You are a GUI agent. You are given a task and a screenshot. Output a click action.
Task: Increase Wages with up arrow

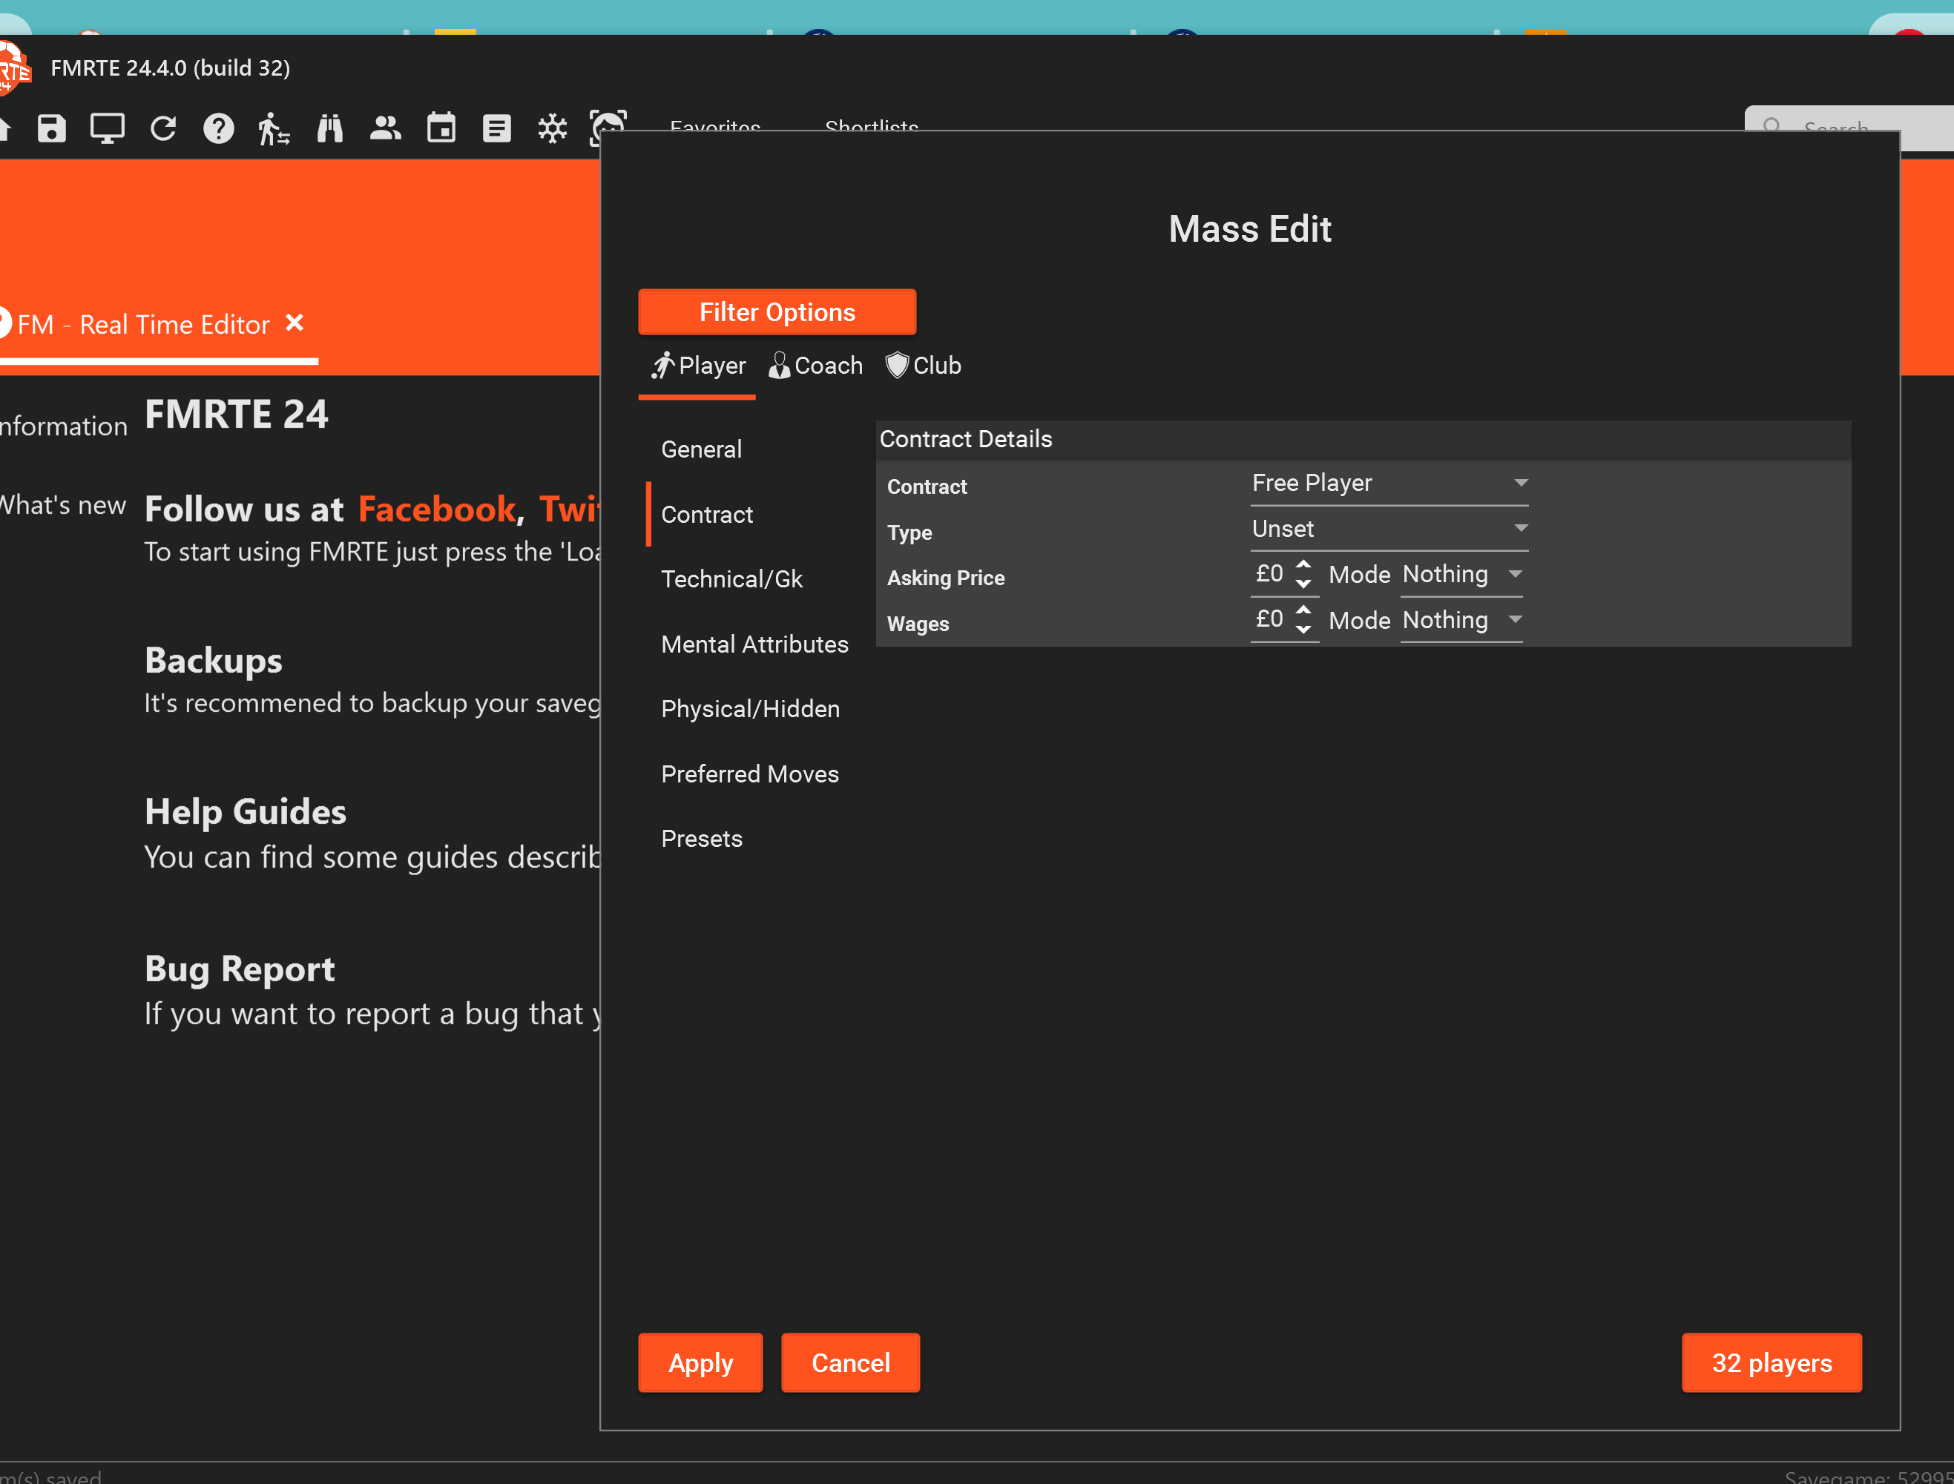click(x=1303, y=610)
